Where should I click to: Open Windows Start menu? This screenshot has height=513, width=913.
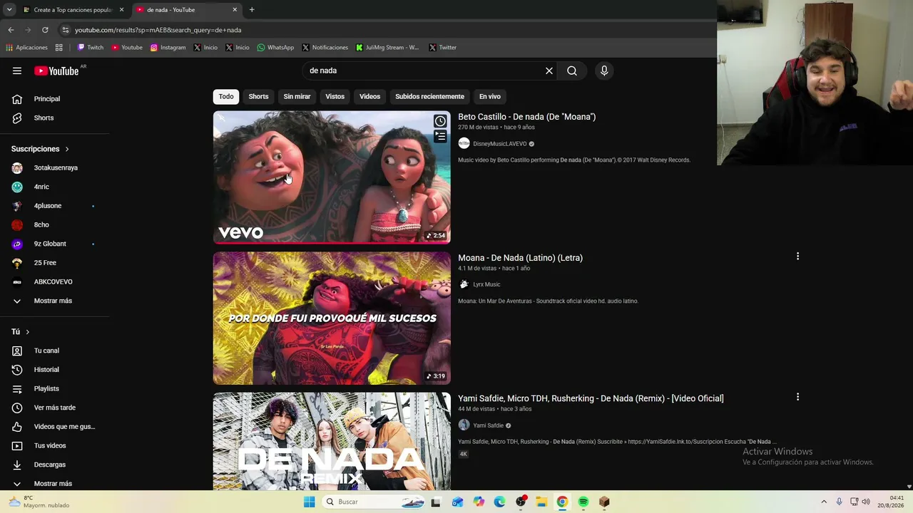pos(309,502)
